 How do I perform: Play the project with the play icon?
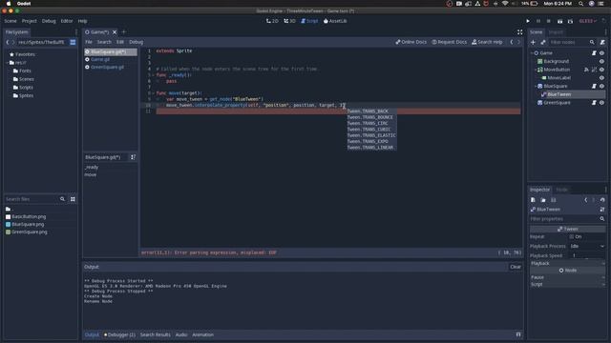(528, 21)
